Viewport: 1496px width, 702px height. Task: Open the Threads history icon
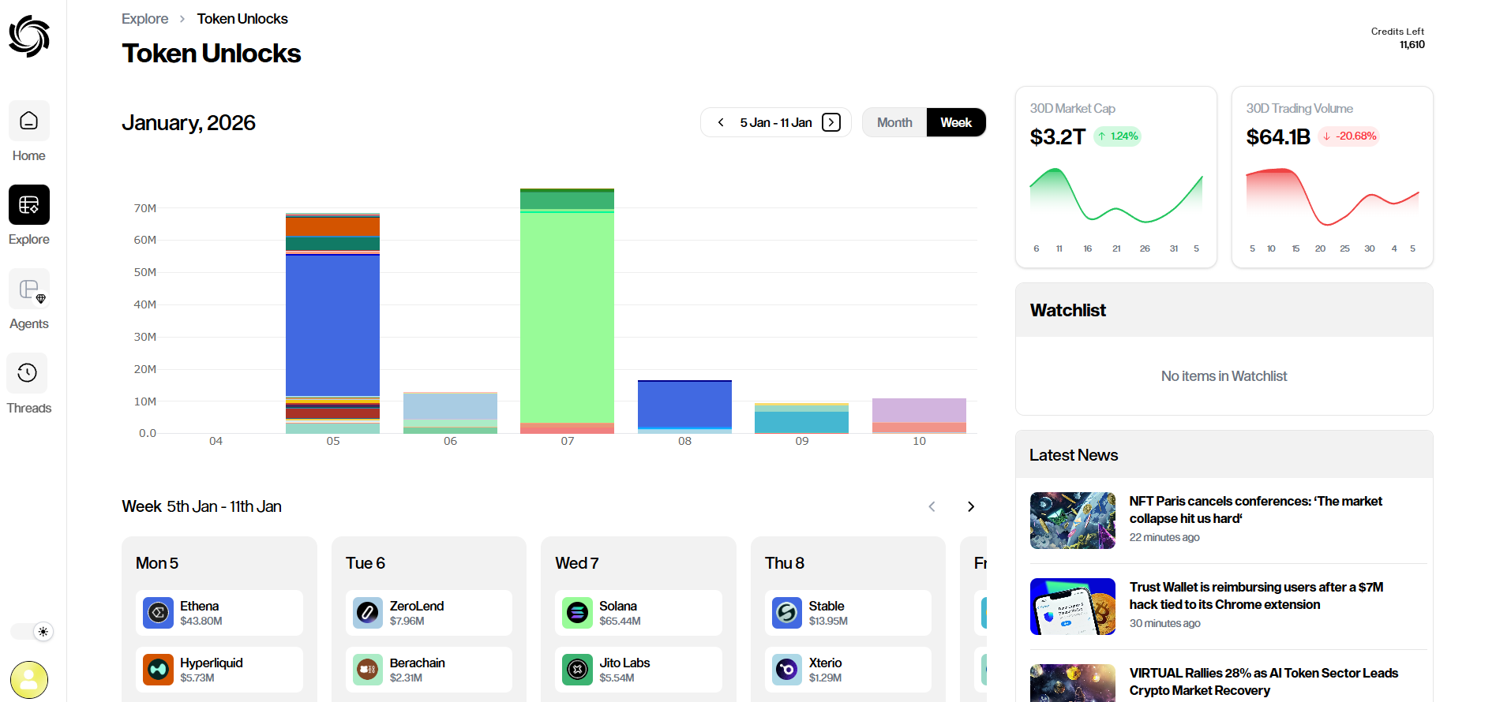[28, 372]
